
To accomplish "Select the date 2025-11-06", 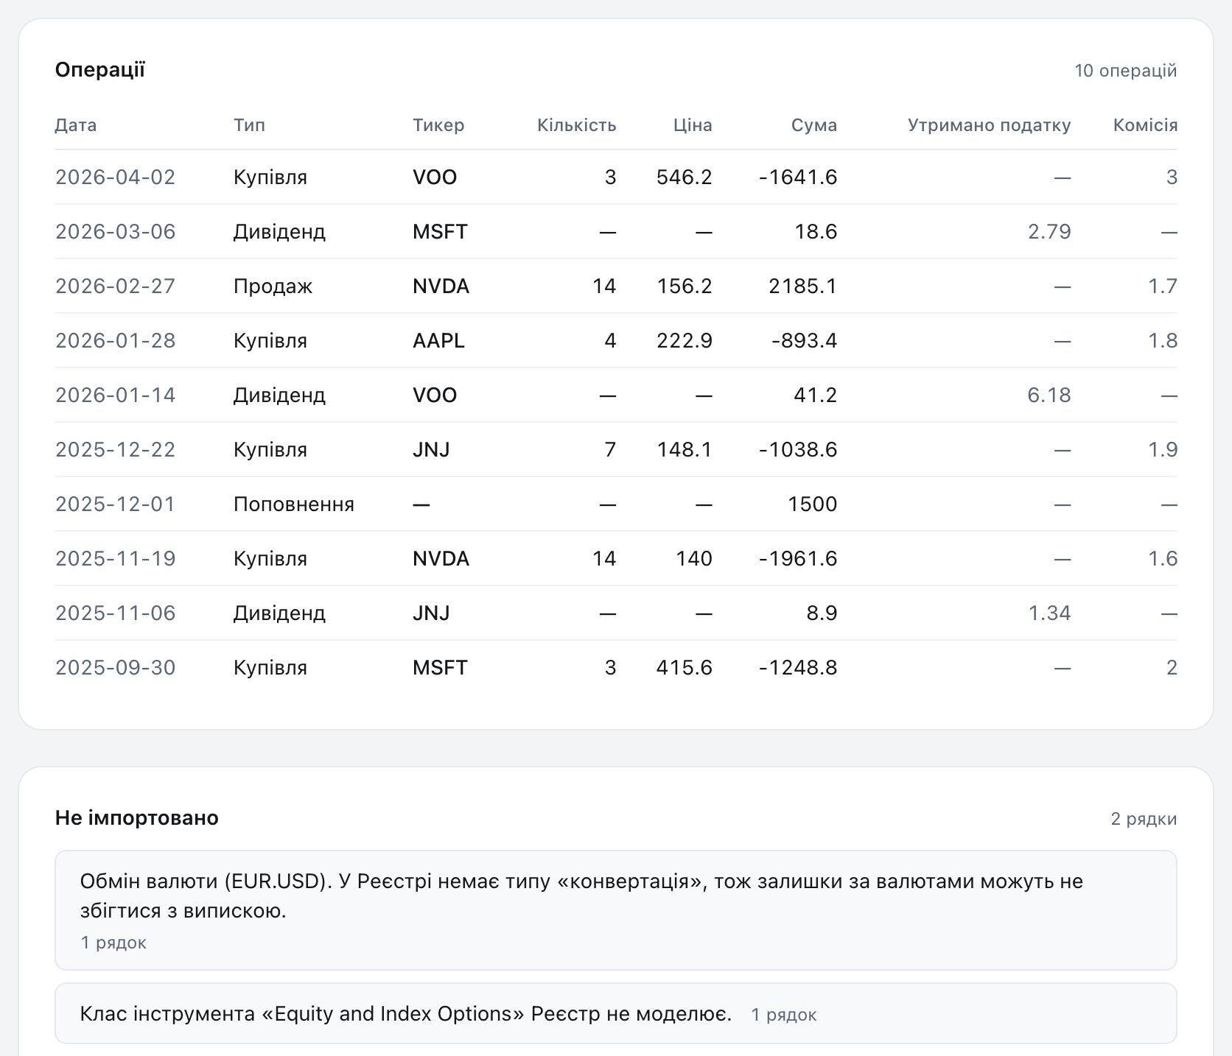I will [116, 613].
